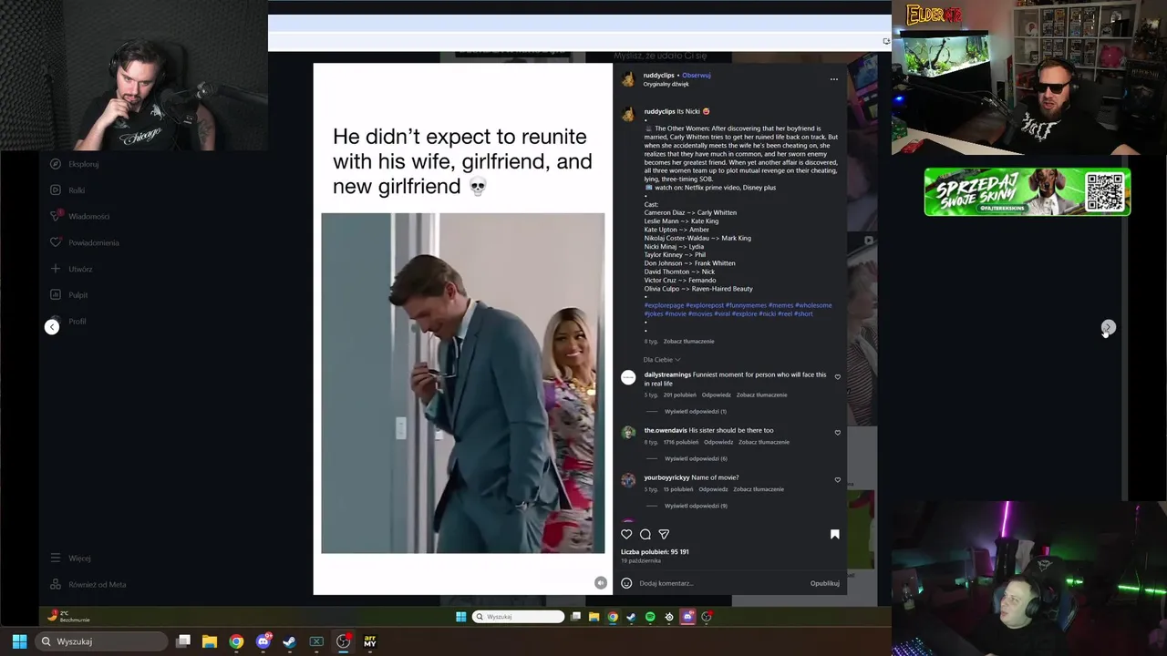Open the Xbox Game Bar taskbar icon
The height and width of the screenshot is (656, 1167).
pos(316,641)
